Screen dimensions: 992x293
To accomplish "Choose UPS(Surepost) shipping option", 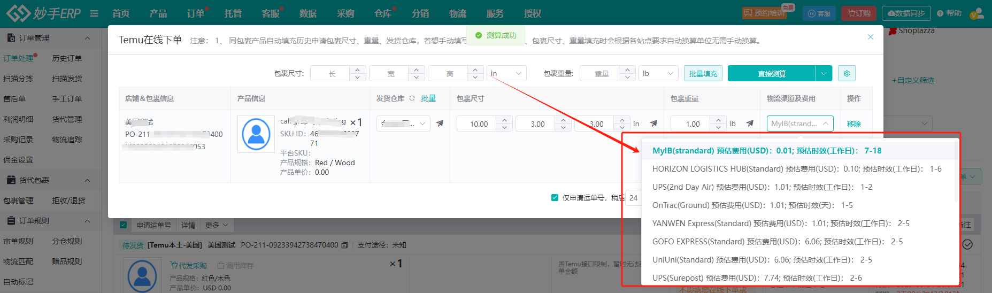I will [799, 277].
